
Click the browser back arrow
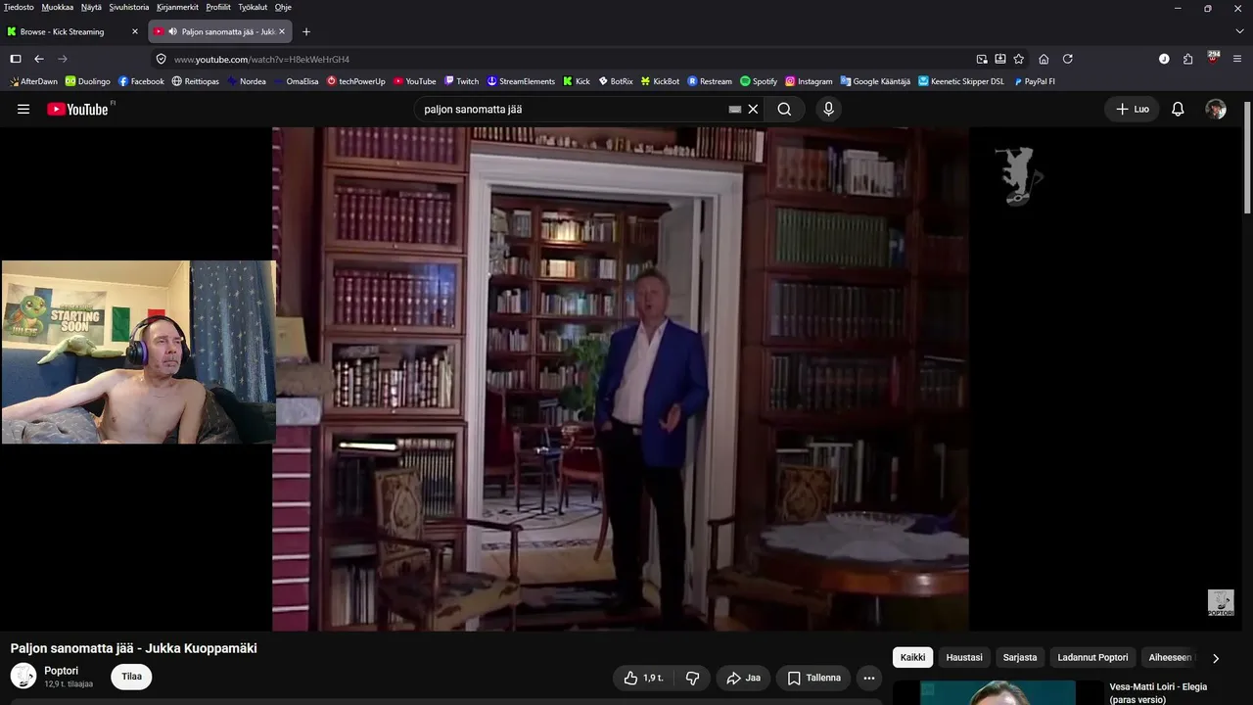(x=39, y=59)
